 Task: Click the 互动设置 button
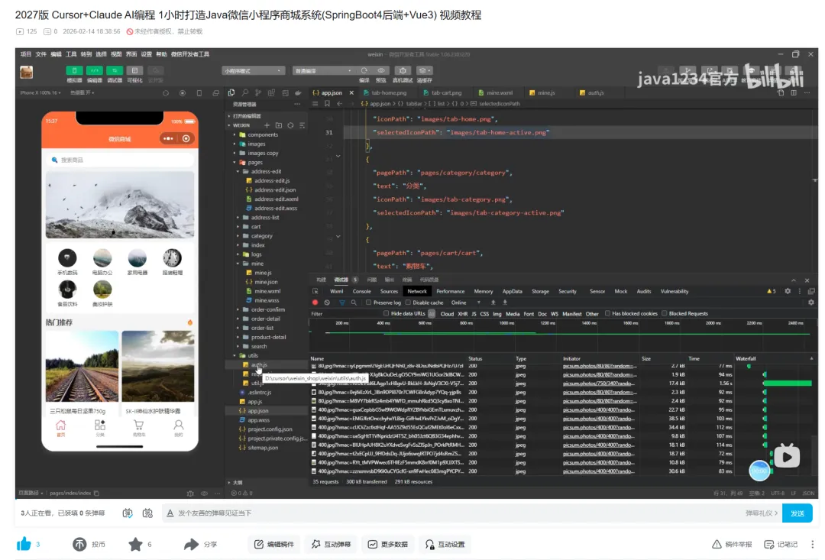445,544
